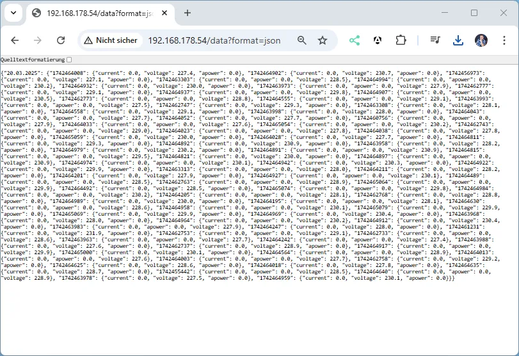Go back to previous page
Screen dimensions: 519x356
[15, 40]
